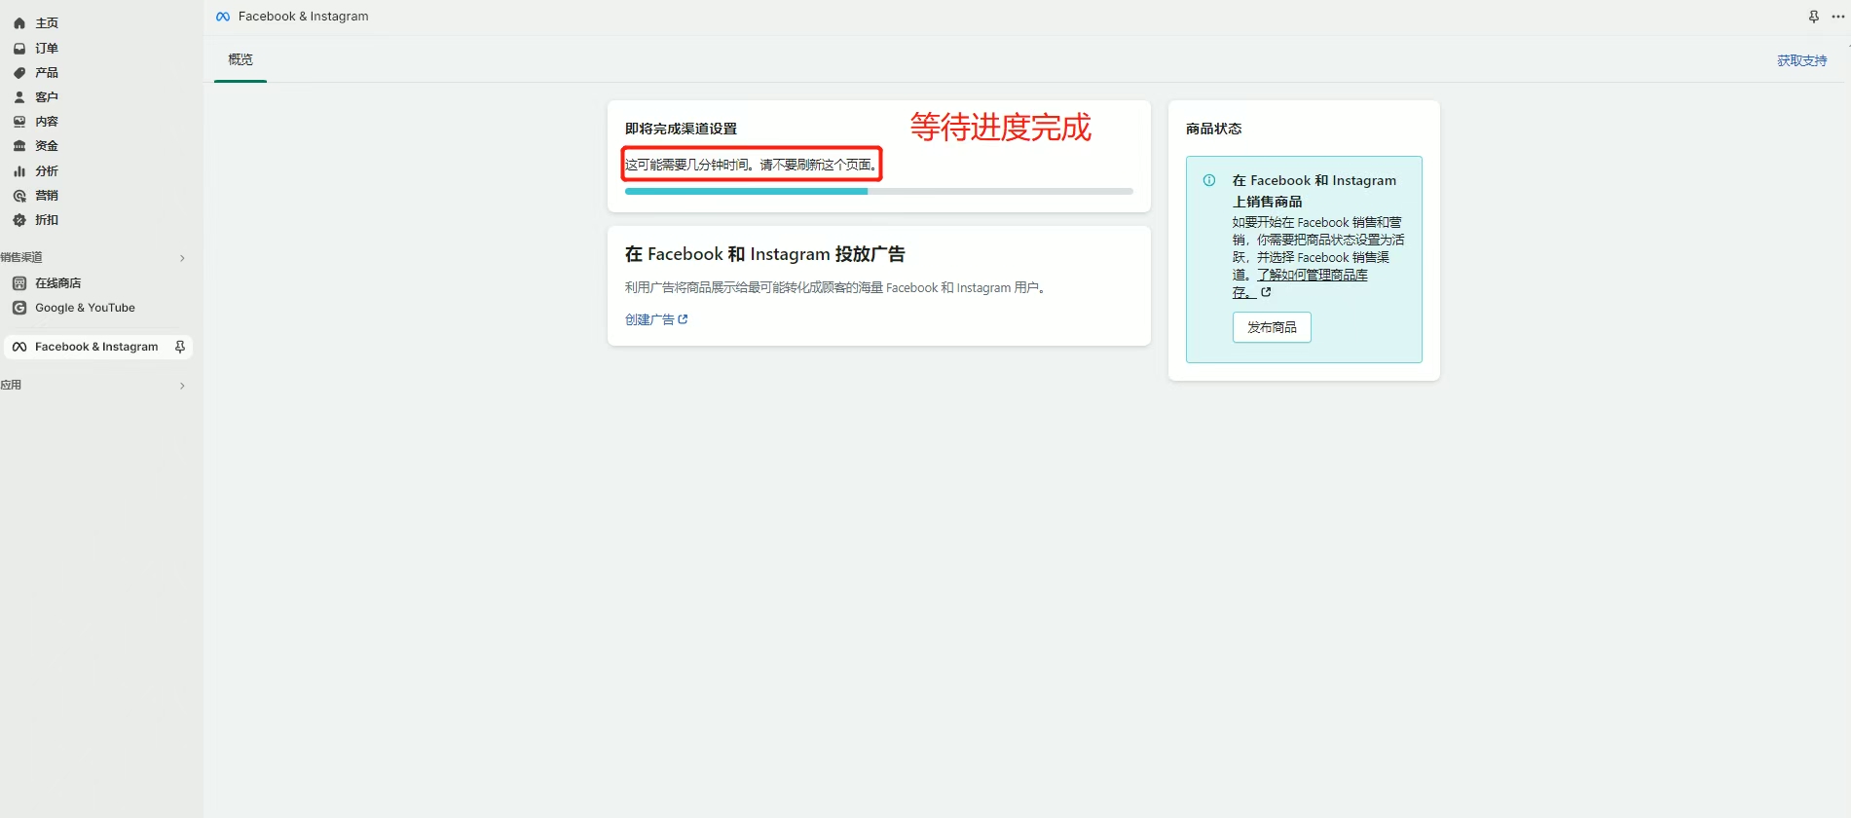Click the 即将完成渠道设置 heading
The height and width of the screenshot is (818, 1851).
click(681, 129)
